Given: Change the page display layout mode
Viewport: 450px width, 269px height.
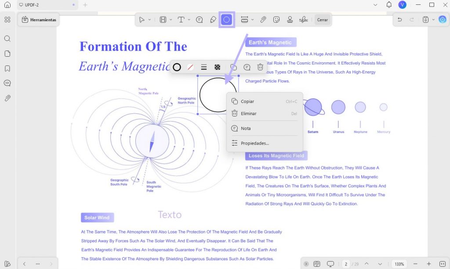Looking at the screenshot, I should coord(317,264).
